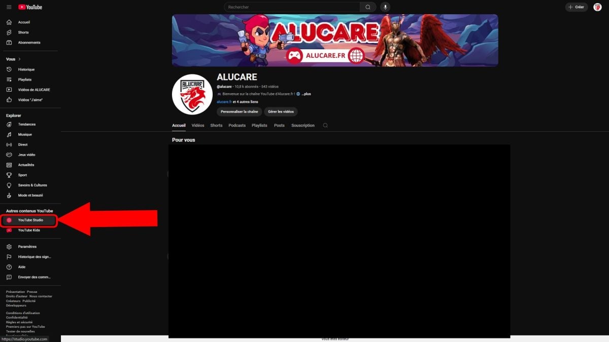Open the Créer button

pyautogui.click(x=577, y=7)
